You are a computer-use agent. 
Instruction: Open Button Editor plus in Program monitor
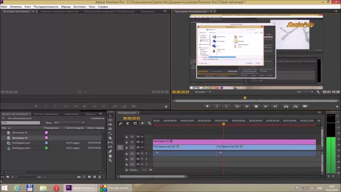pos(337,106)
